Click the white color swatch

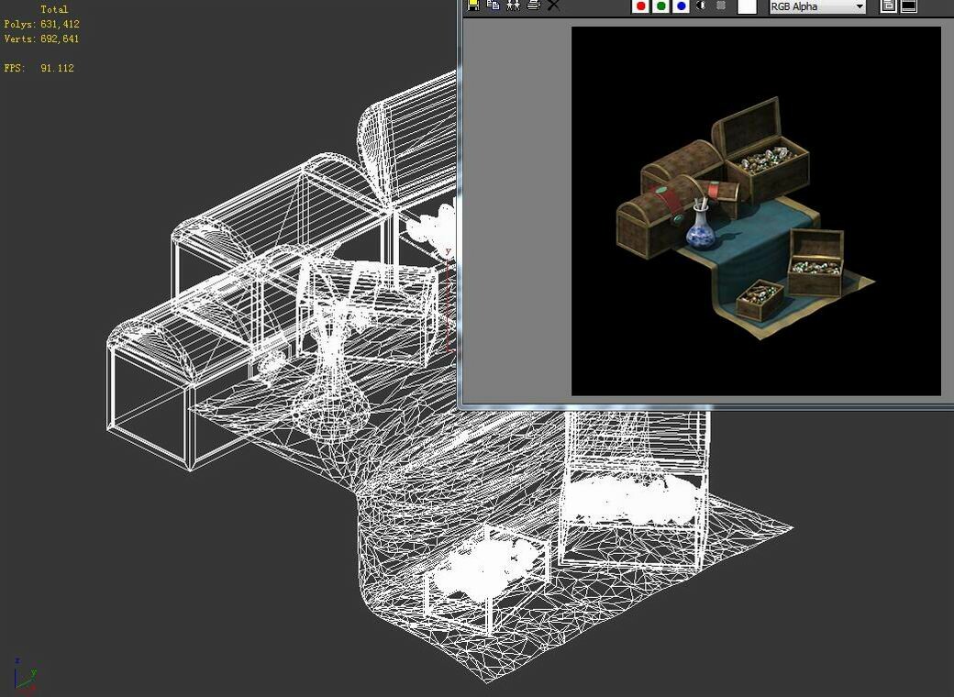[x=747, y=6]
